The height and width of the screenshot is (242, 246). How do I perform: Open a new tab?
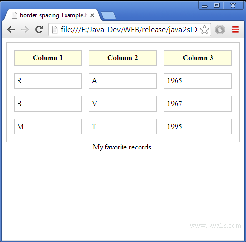108,15
